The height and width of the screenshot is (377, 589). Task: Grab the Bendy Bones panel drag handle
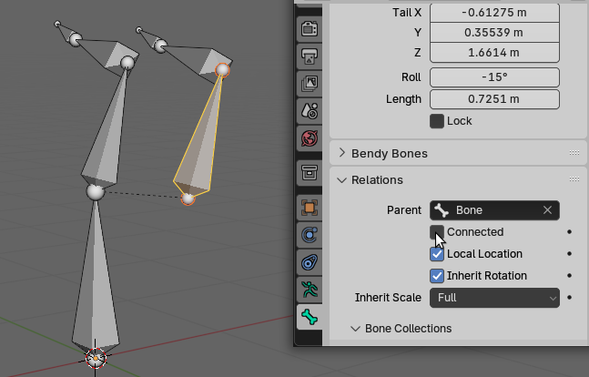pyautogui.click(x=574, y=153)
